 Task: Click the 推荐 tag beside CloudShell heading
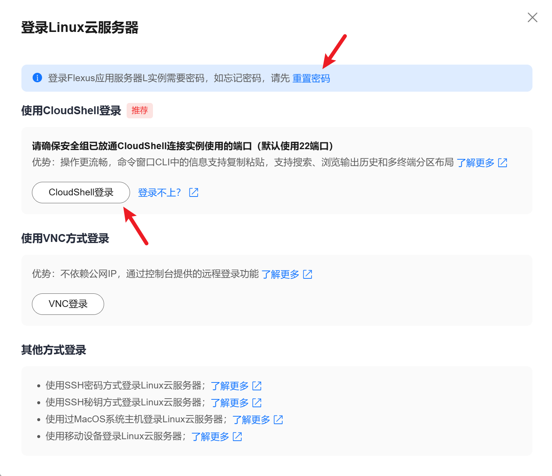[x=140, y=110]
